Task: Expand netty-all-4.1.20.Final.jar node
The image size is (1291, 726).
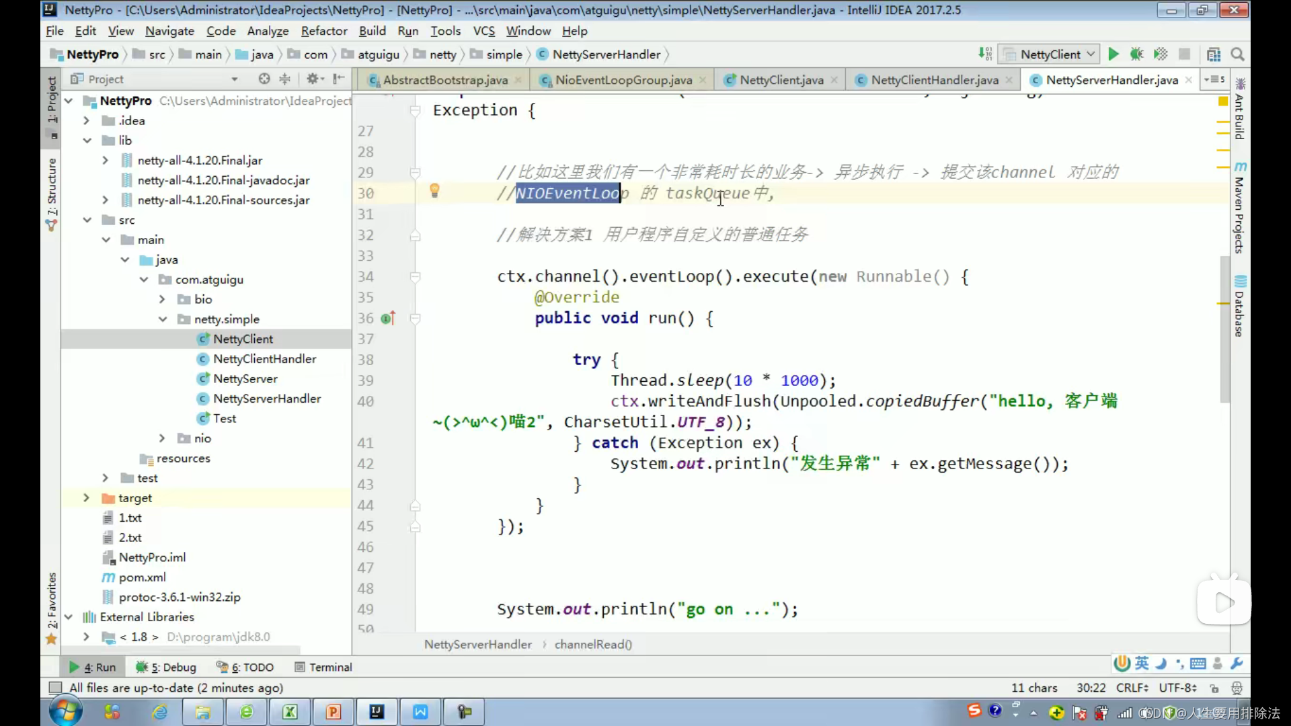Action: [x=106, y=160]
